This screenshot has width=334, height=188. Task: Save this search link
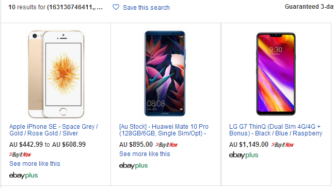click(x=146, y=8)
